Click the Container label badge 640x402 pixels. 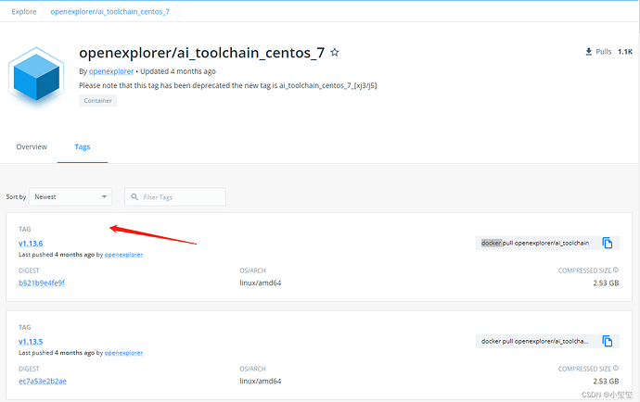click(97, 100)
